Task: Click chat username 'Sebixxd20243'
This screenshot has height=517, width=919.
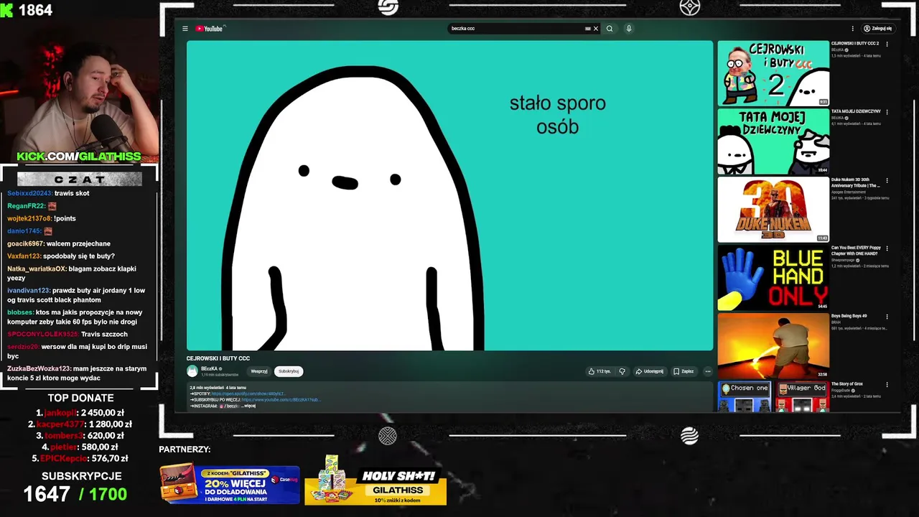Action: pyautogui.click(x=29, y=193)
